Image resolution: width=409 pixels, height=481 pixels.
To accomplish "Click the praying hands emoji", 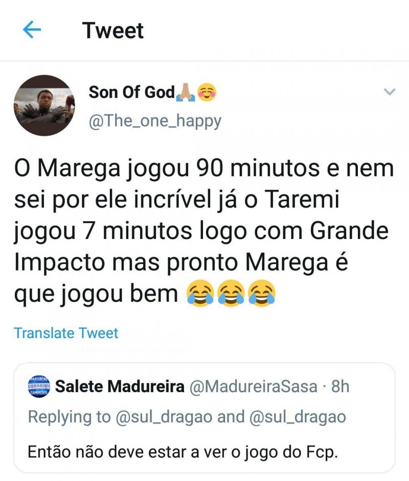I will (x=185, y=92).
